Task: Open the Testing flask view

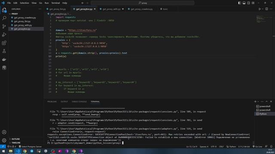Action: (x=4, y=51)
